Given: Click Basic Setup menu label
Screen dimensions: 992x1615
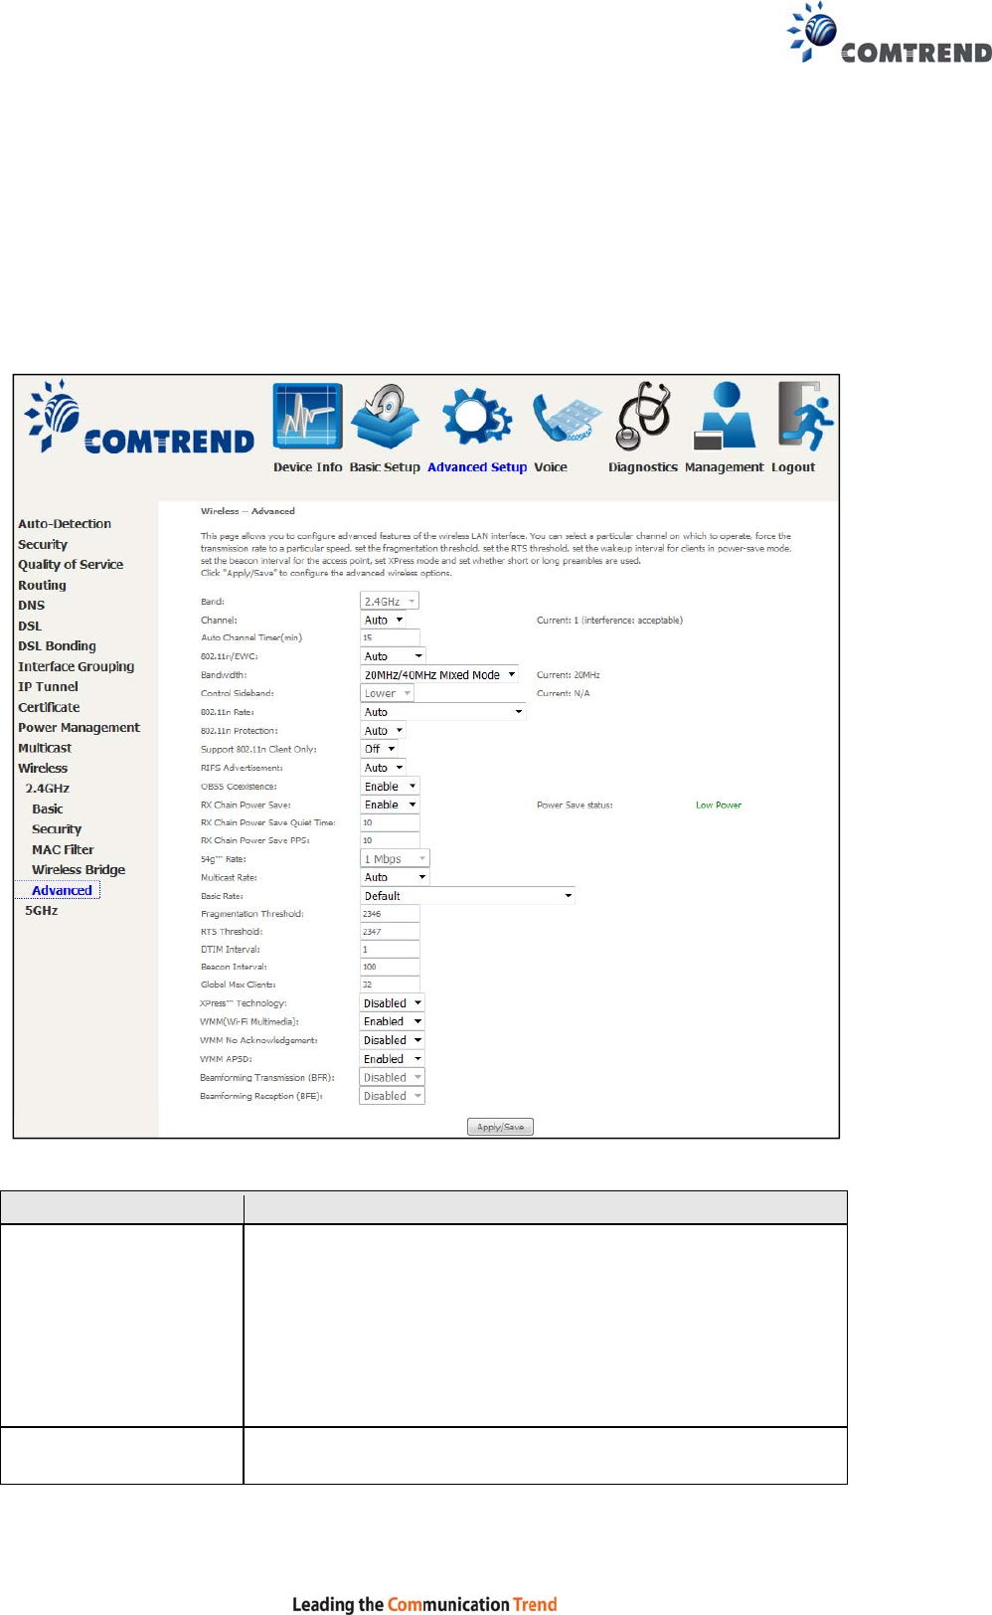Looking at the screenshot, I should pyautogui.click(x=385, y=467).
